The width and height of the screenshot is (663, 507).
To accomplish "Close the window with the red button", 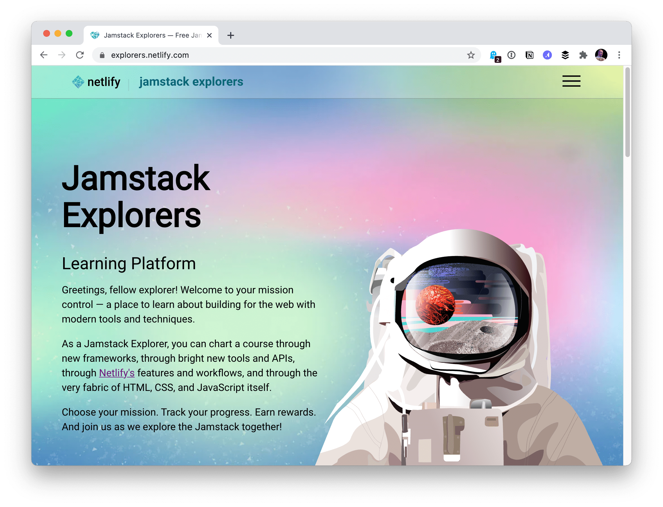I will tap(47, 33).
